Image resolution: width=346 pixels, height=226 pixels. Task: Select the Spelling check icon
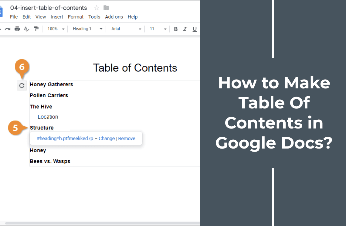[x=27, y=29]
